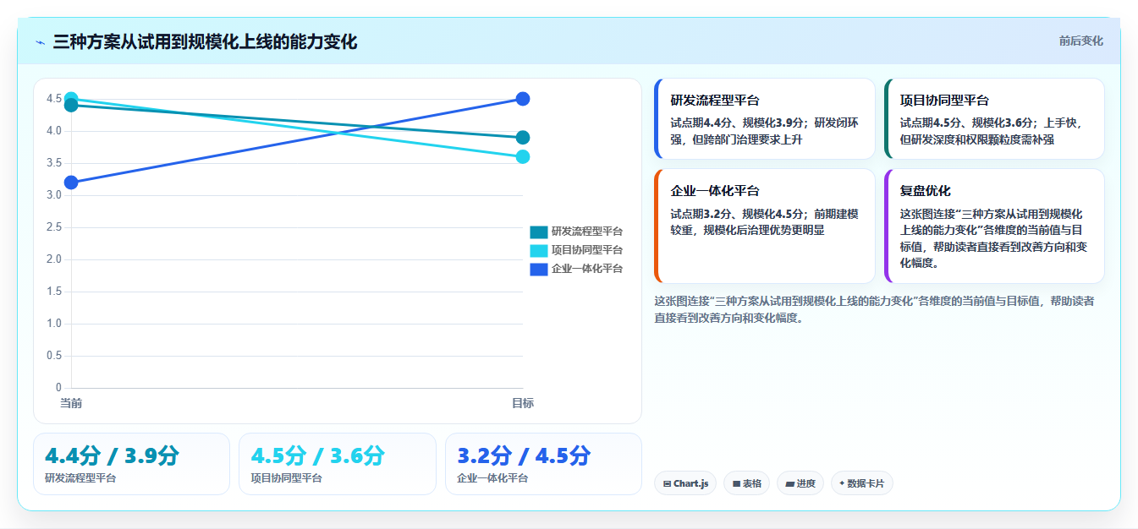Screen dimensions: 1138x529
Task: Click the 研发流程型平台 data point at 目标
Action: (x=523, y=138)
